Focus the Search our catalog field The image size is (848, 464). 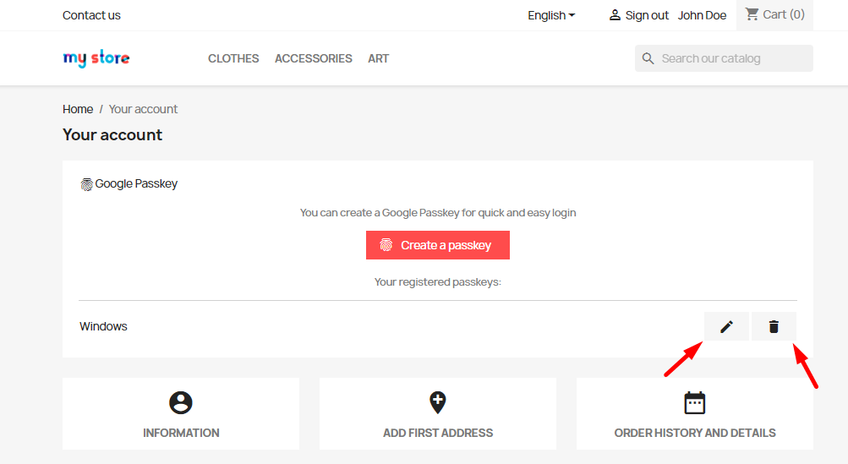pos(724,58)
